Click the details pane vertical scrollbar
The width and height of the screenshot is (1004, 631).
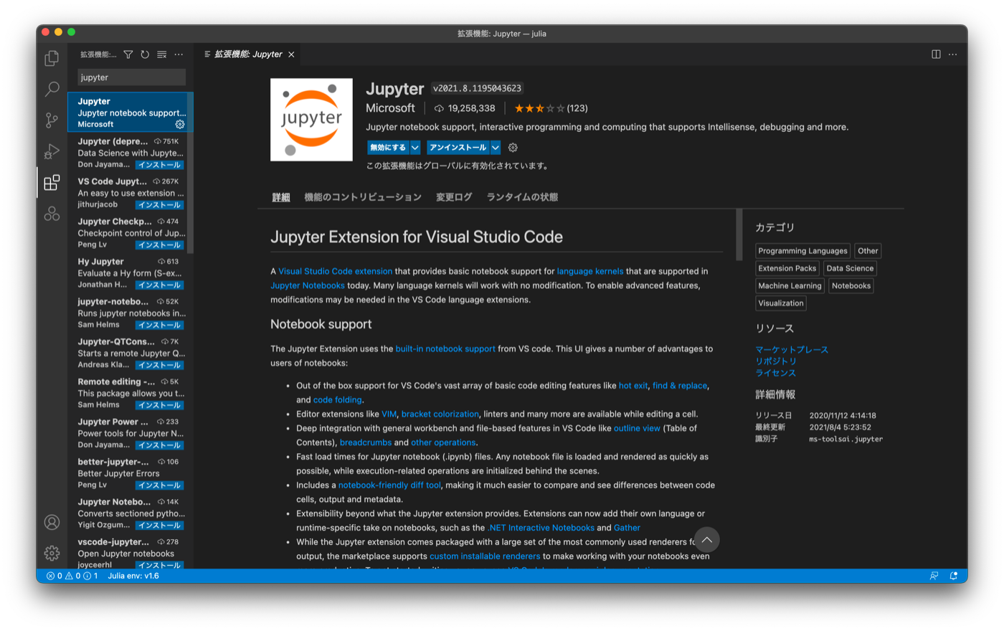[x=739, y=235]
